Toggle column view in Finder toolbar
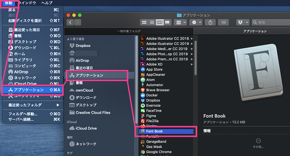This screenshot has width=290, height=156. (160, 22)
